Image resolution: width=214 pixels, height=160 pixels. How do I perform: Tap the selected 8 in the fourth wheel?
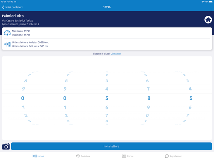tap(149, 98)
